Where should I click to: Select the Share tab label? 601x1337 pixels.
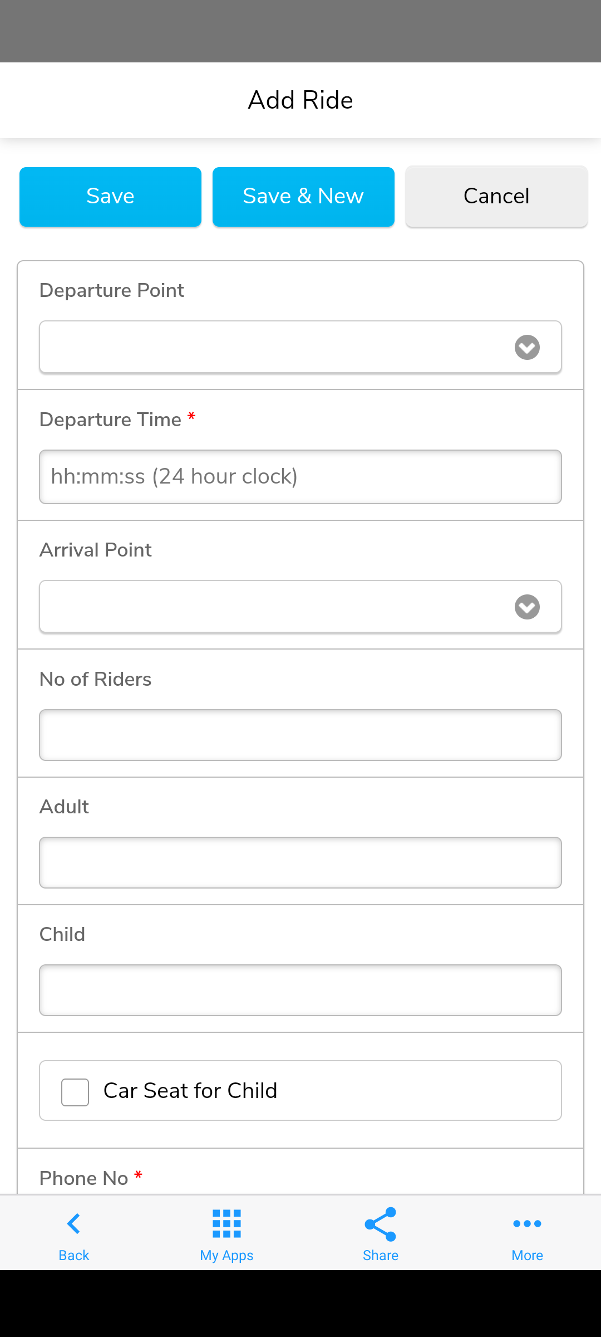click(381, 1256)
